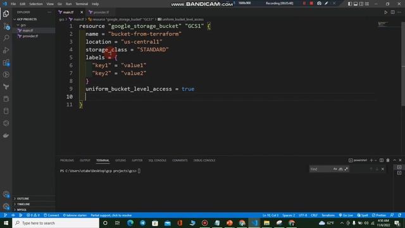
Task: Click the Prettier status bar item
Action: (379, 215)
